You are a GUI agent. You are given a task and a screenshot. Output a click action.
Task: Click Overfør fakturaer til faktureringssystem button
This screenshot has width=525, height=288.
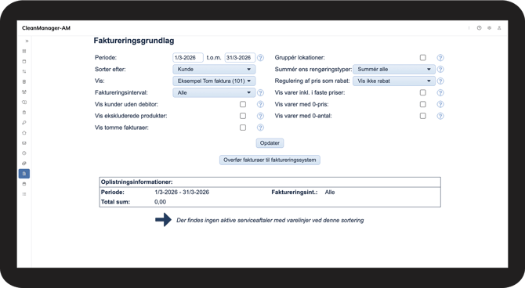(270, 160)
